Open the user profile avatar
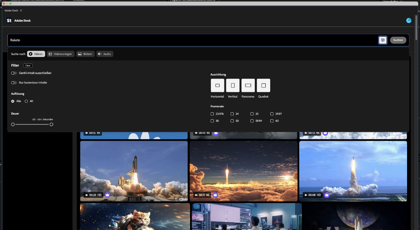Image resolution: width=420 pixels, height=230 pixels. tap(409, 21)
